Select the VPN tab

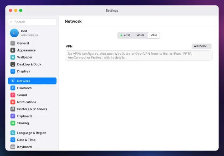click(x=154, y=35)
